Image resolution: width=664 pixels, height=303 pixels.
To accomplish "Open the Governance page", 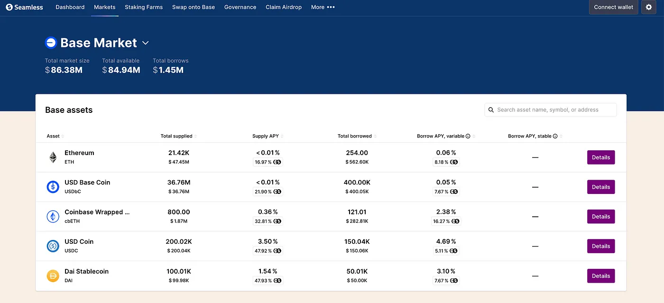I will pos(240,7).
